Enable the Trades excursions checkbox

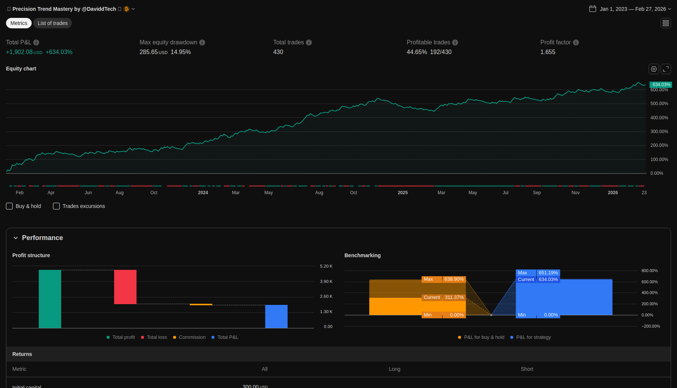tap(56, 206)
